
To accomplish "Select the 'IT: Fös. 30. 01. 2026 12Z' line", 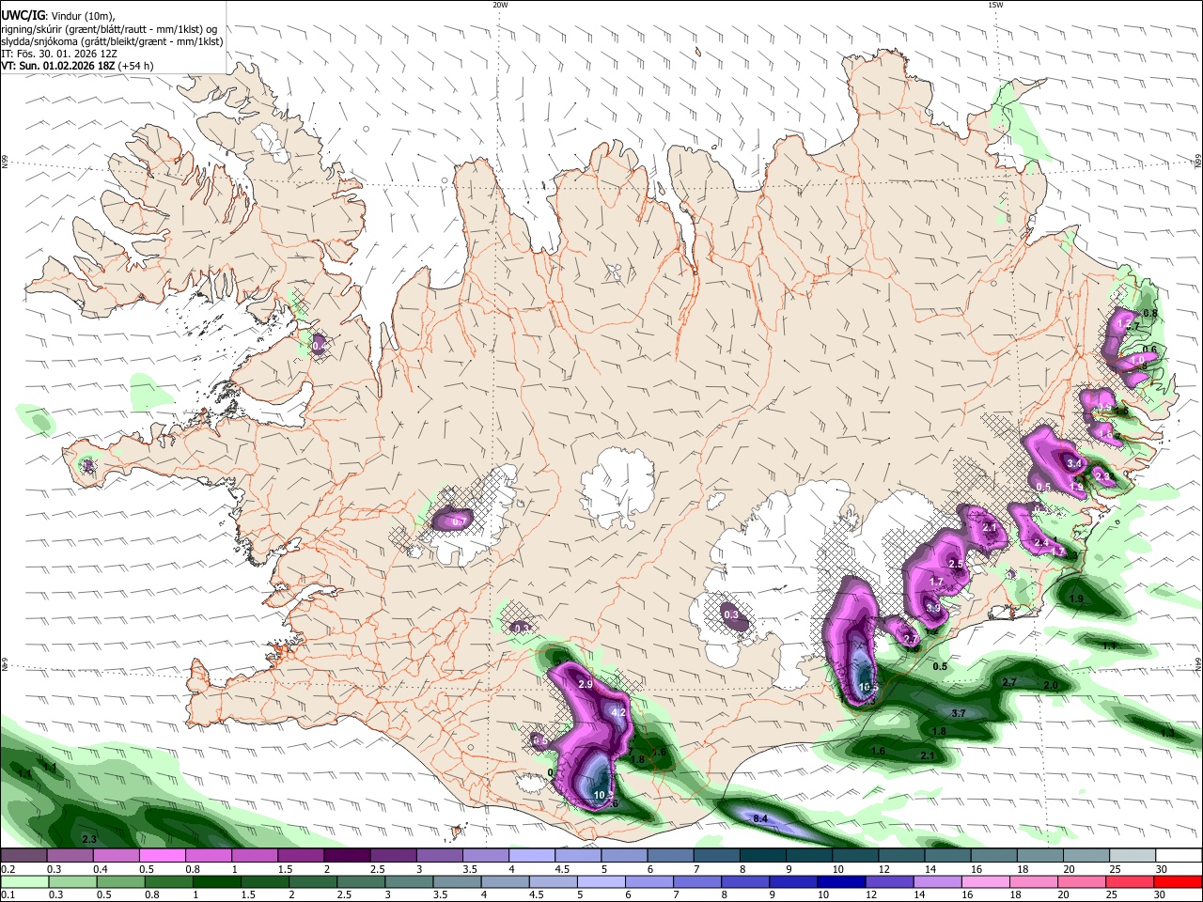I will coord(58,54).
